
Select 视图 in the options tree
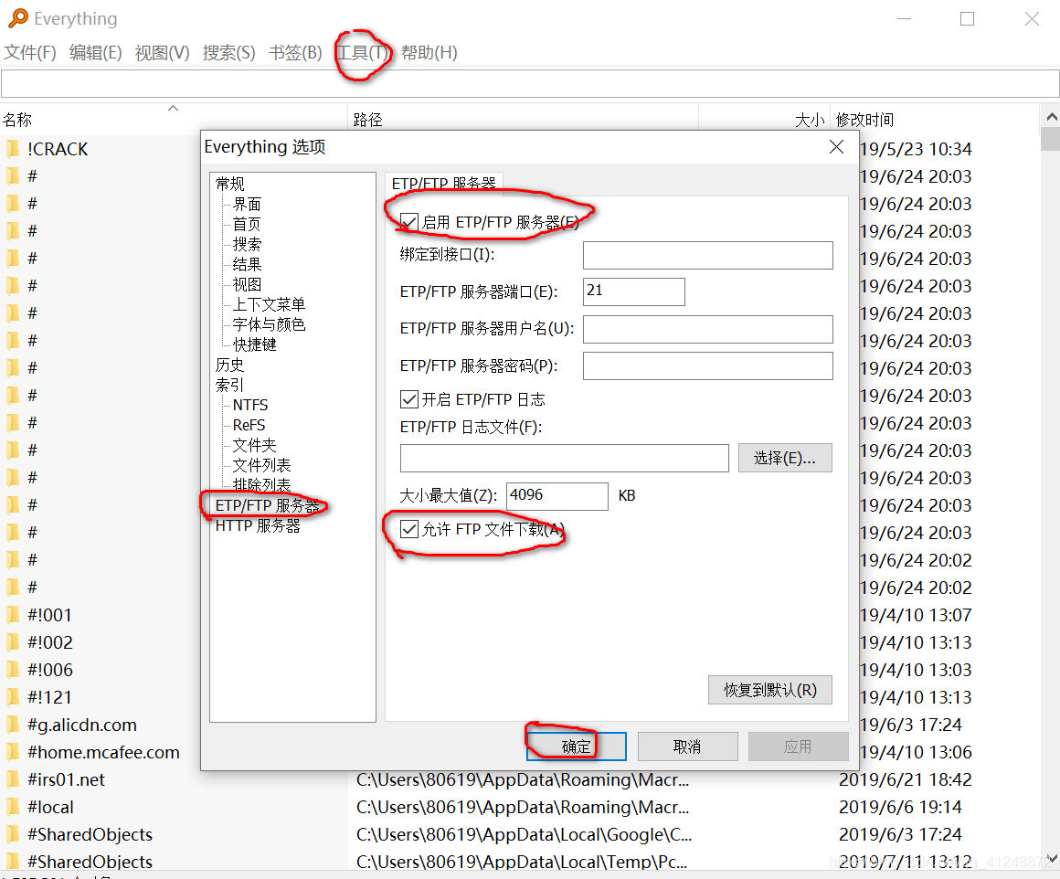247,284
